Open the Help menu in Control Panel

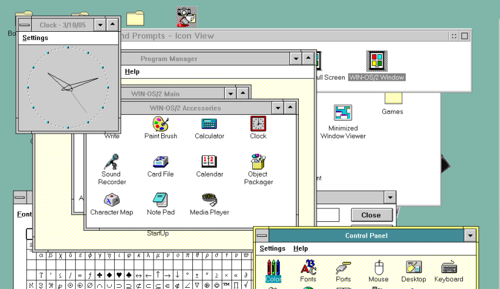[301, 249]
